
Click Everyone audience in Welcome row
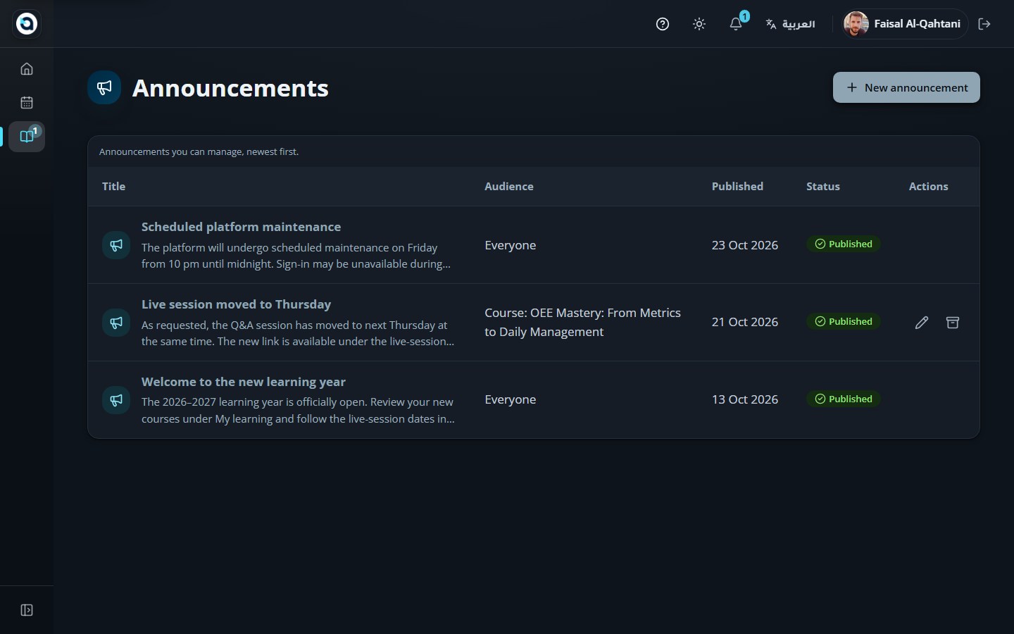(x=511, y=399)
